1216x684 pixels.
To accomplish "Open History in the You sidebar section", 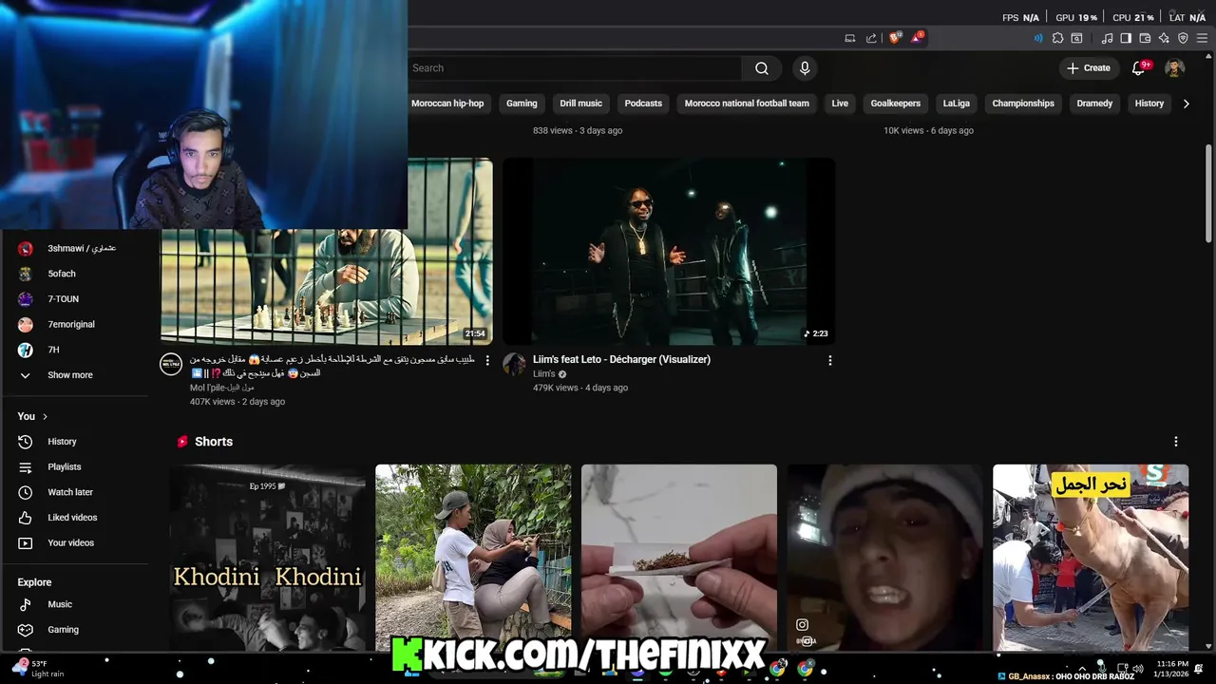I will 76,442.
